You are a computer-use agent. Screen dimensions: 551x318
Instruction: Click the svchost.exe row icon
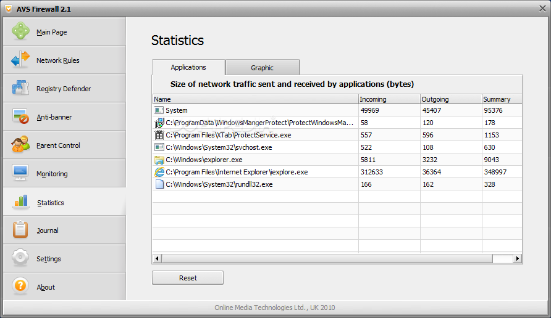(x=159, y=147)
